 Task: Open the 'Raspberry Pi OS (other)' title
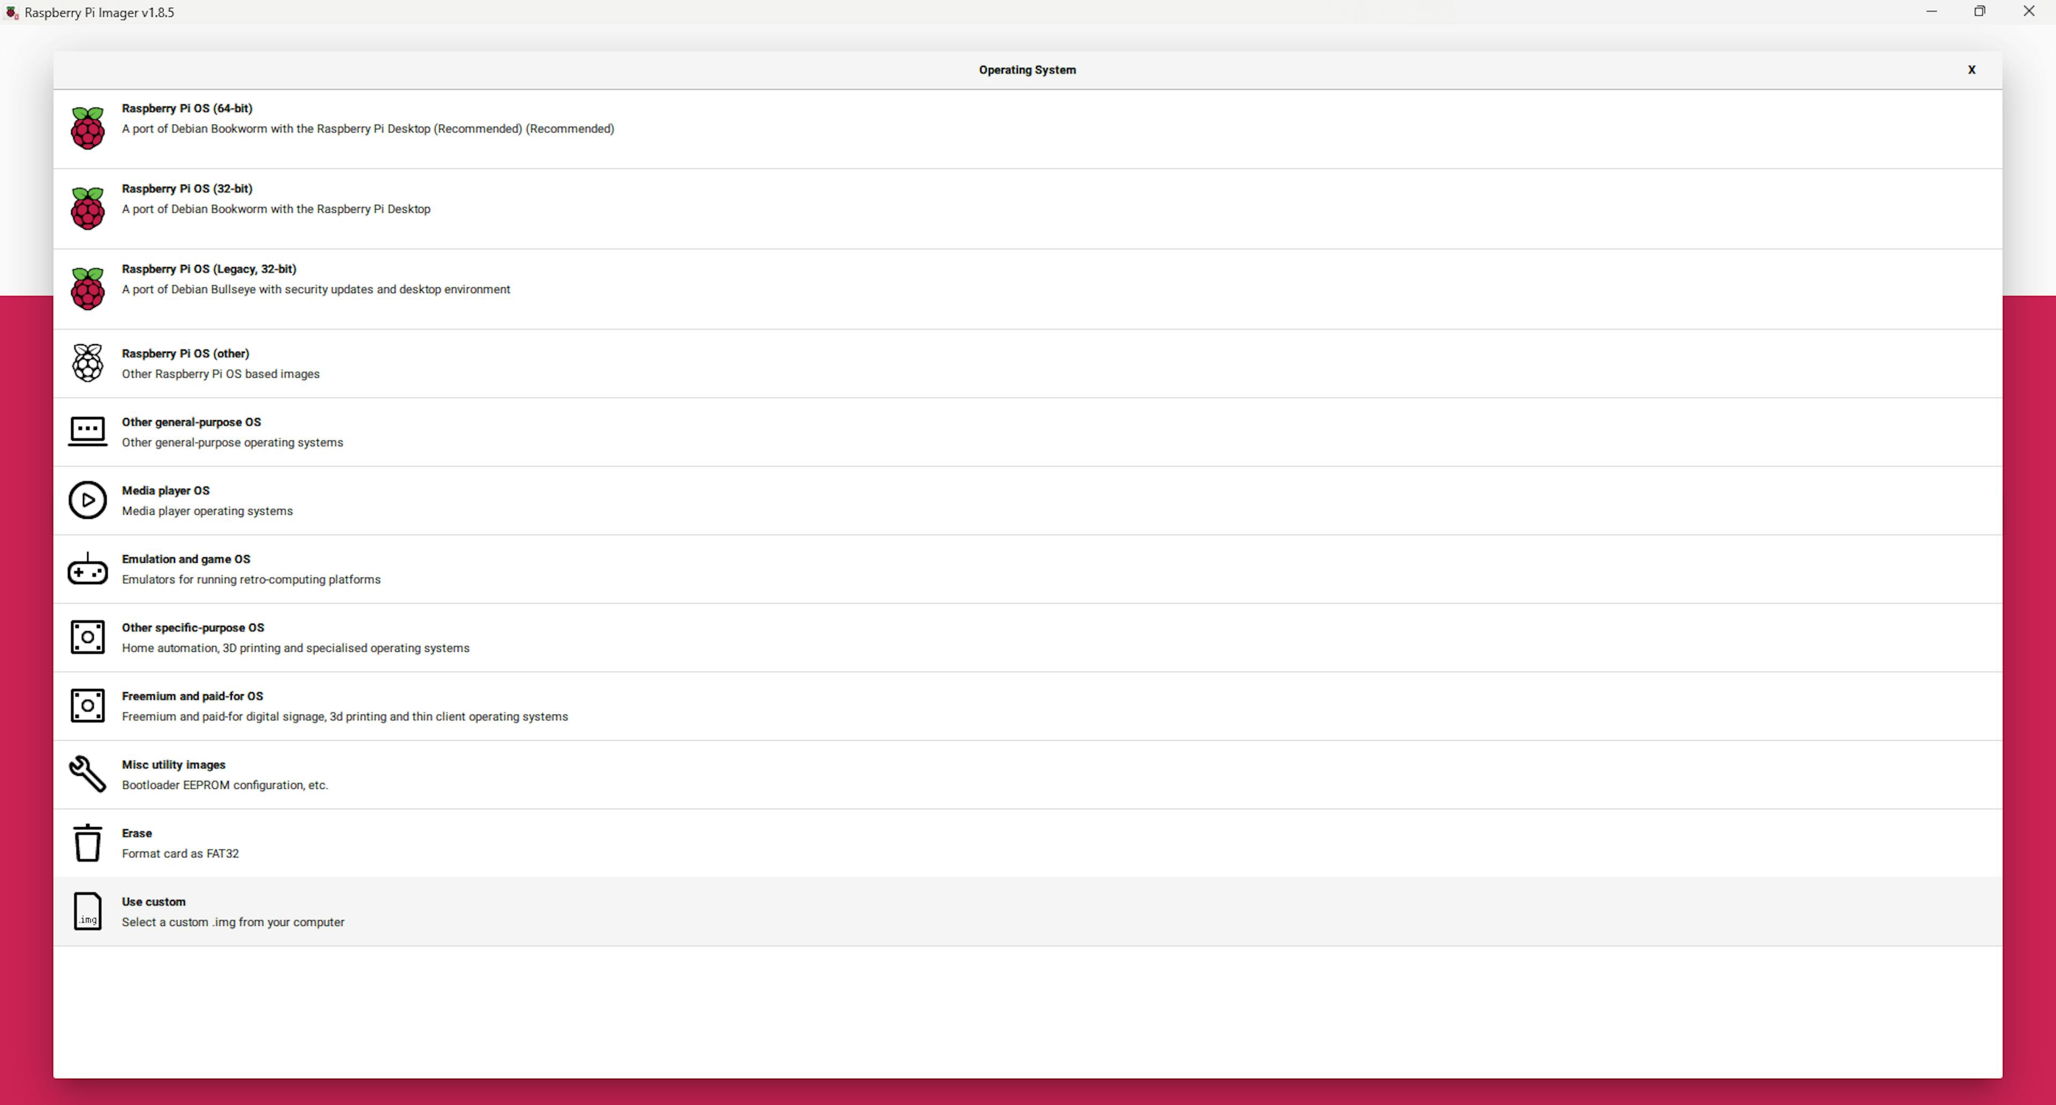pos(185,353)
